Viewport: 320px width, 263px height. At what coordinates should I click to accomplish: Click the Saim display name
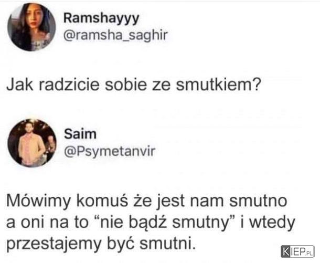click(80, 134)
